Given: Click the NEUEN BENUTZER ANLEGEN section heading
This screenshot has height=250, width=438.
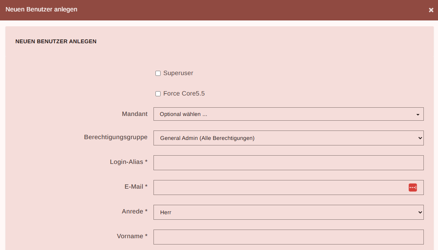Looking at the screenshot, I should tap(56, 41).
